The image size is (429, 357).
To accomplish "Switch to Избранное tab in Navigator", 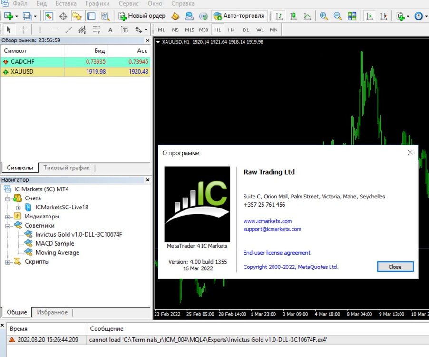I will pyautogui.click(x=52, y=312).
